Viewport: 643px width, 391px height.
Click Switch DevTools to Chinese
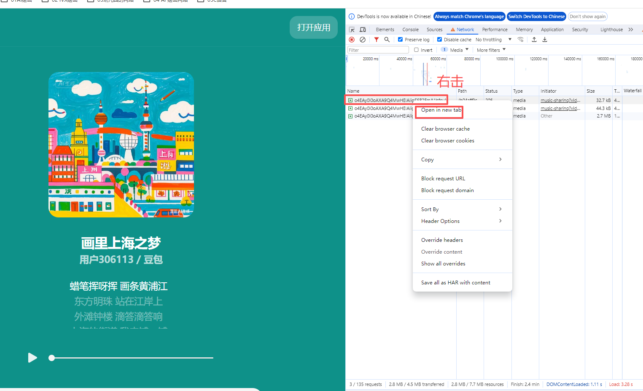click(536, 16)
